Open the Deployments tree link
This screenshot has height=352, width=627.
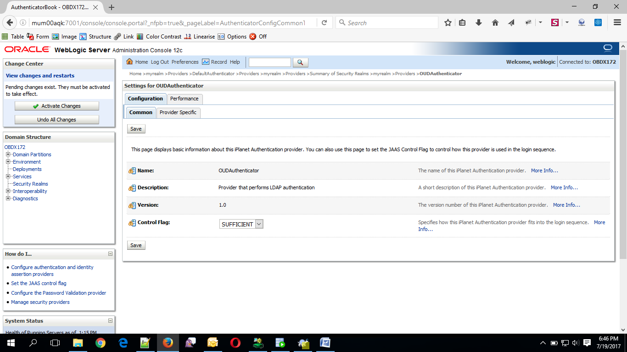click(x=27, y=169)
